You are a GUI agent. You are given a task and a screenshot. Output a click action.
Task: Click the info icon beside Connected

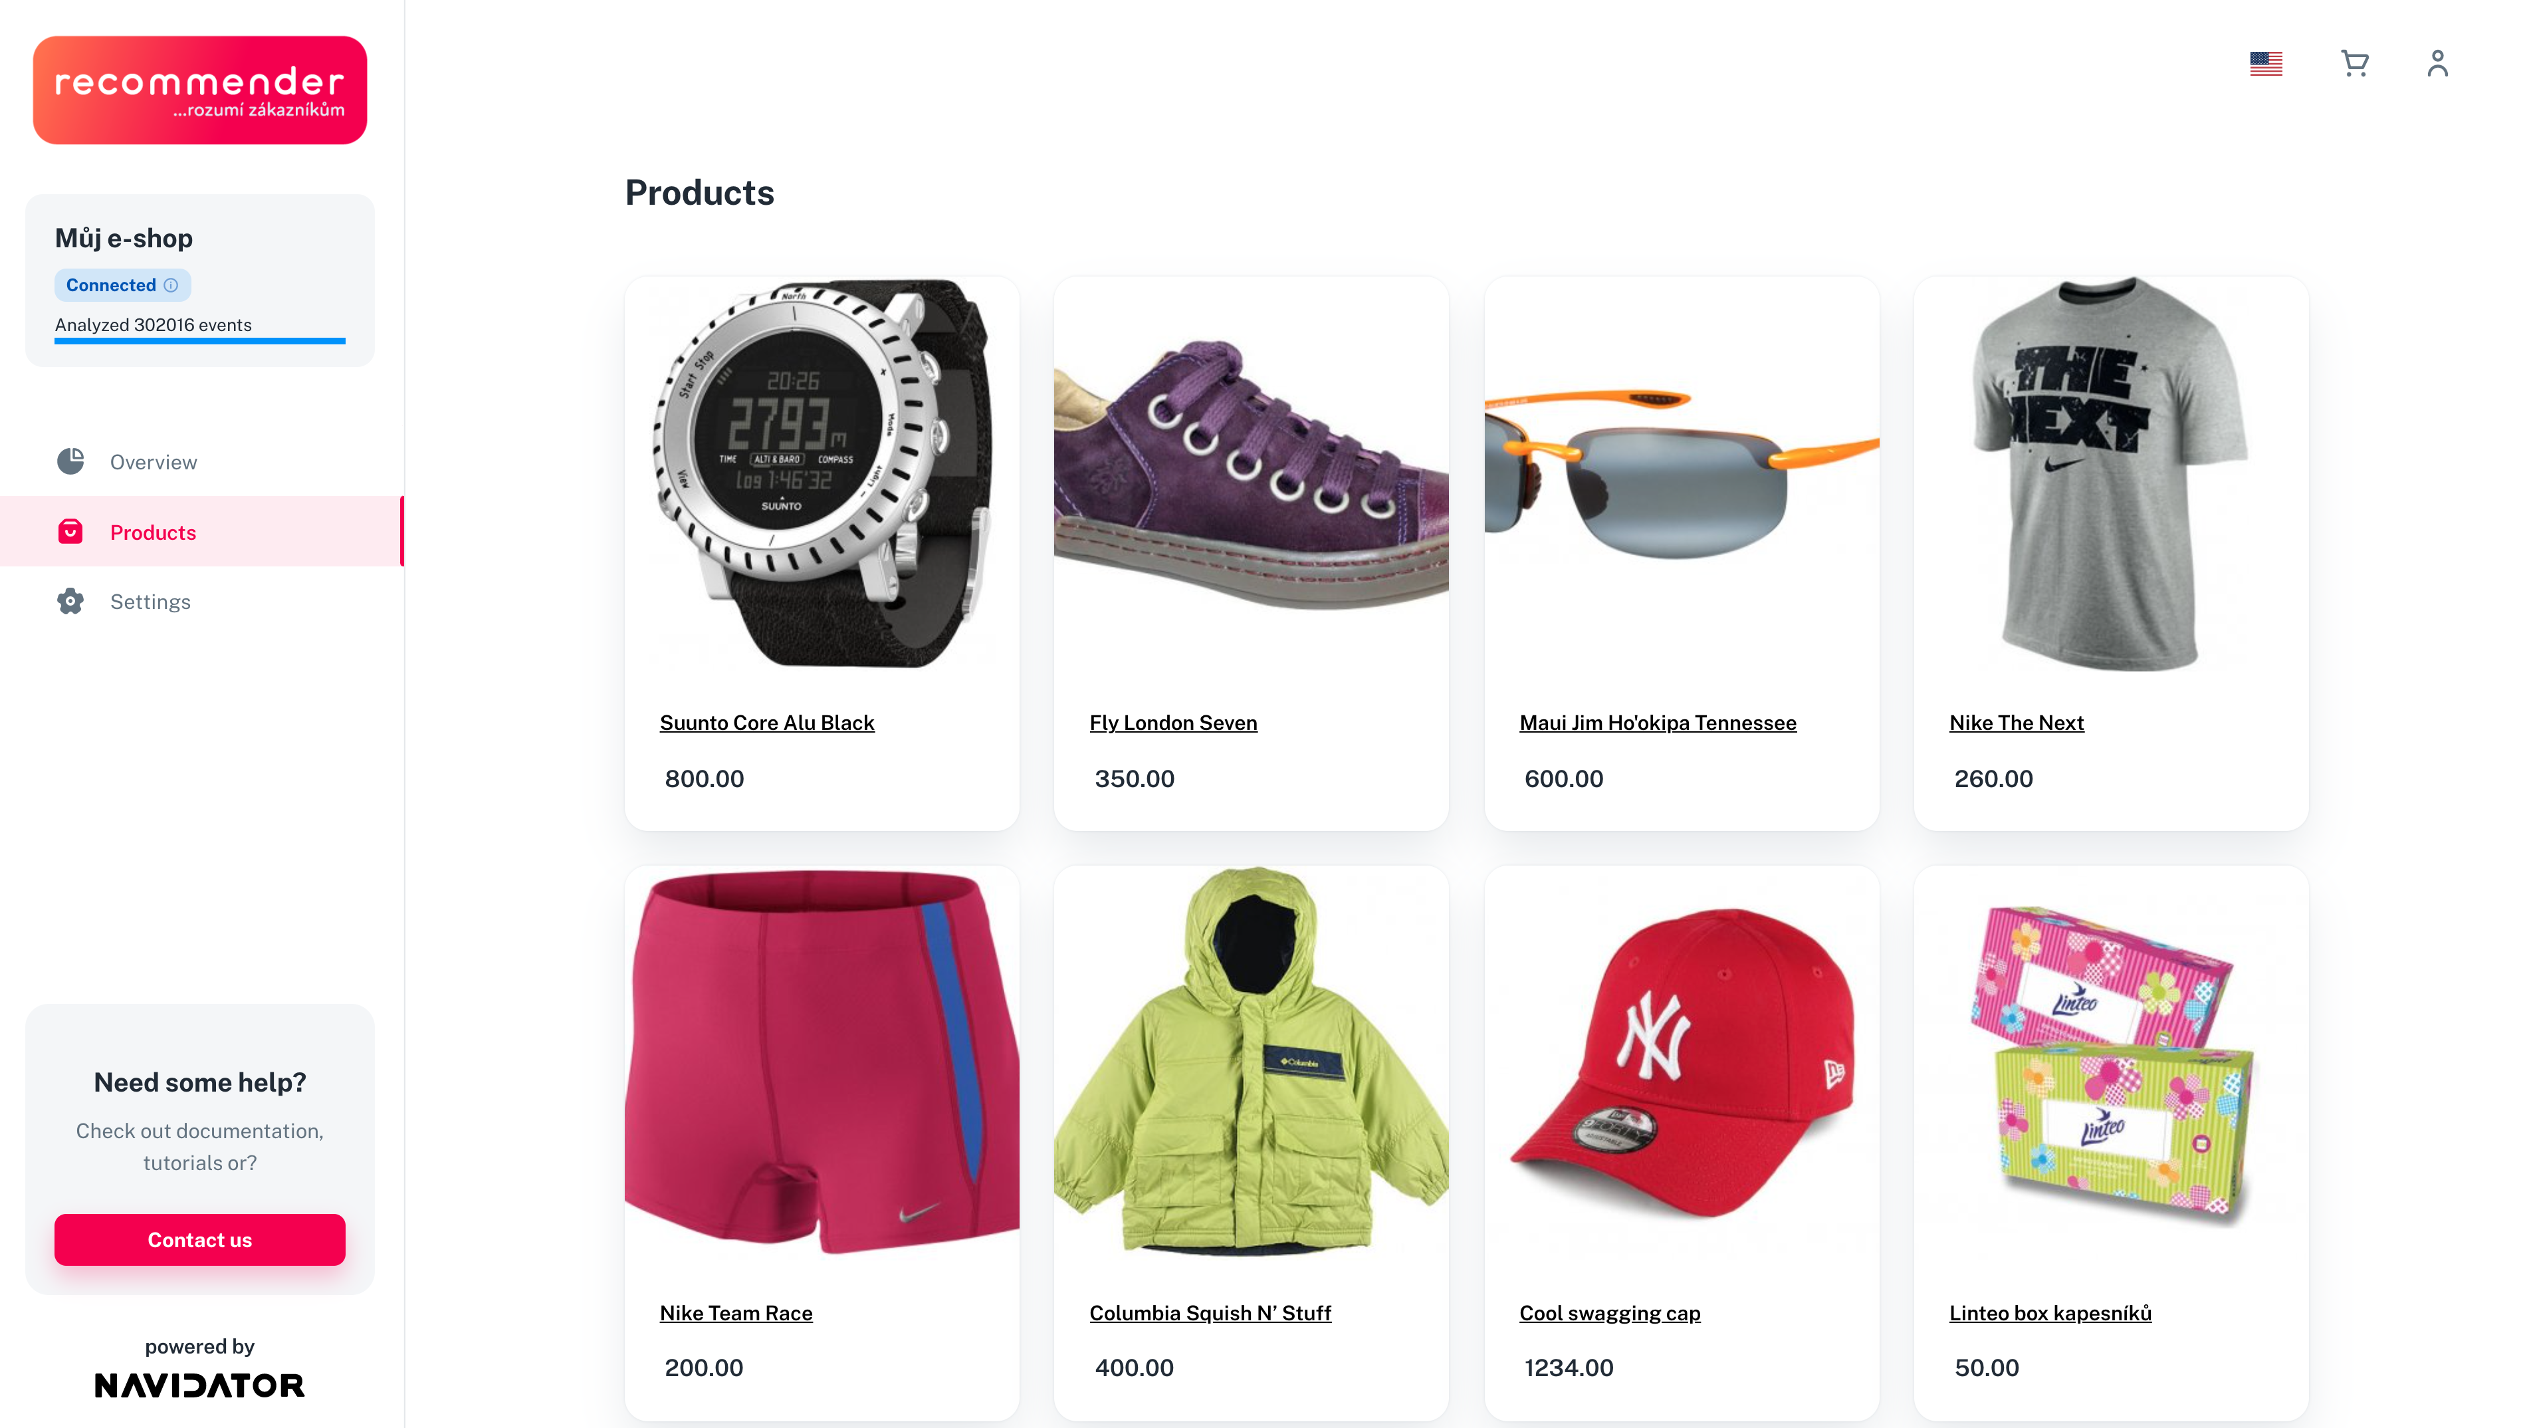171,285
